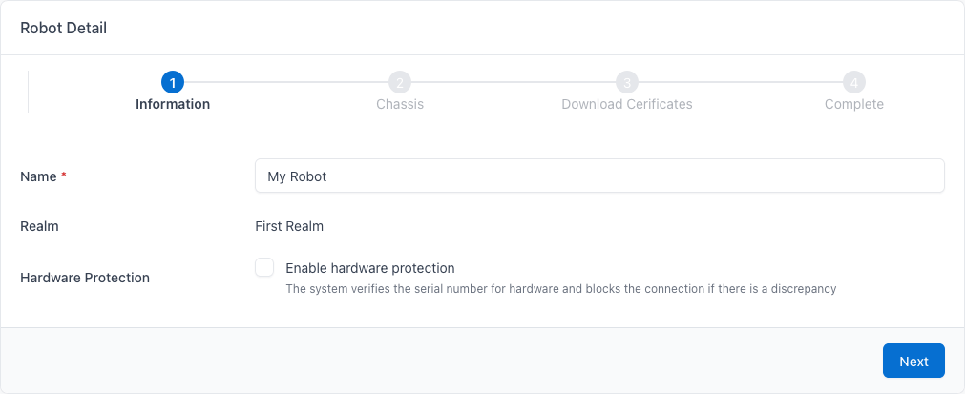Enable the hardware protection checkbox
This screenshot has width=965, height=394.
[264, 268]
